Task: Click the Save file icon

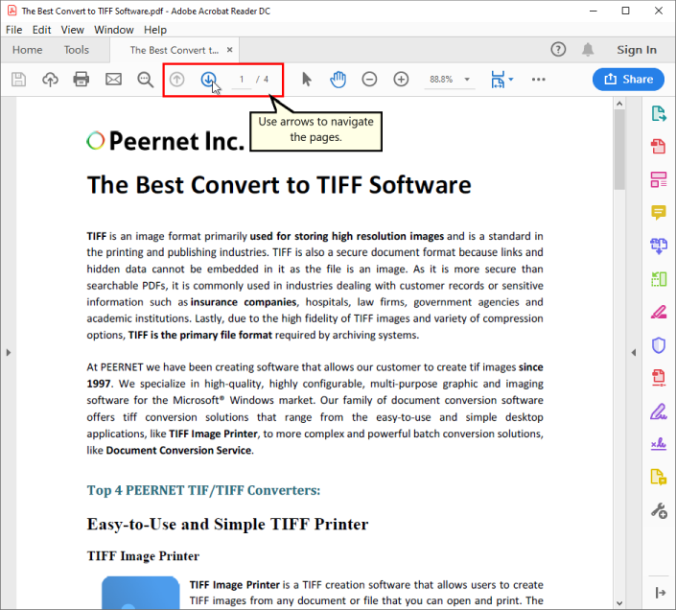Action: tap(18, 80)
